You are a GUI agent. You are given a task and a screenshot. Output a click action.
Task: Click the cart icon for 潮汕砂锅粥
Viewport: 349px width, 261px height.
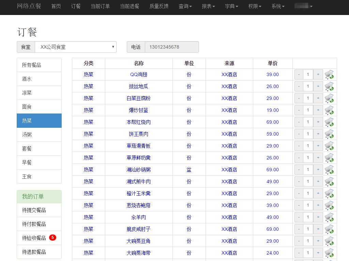329,170
